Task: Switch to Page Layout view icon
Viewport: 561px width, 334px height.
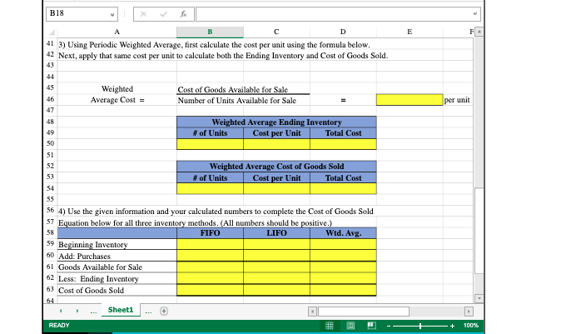Action: point(350,326)
